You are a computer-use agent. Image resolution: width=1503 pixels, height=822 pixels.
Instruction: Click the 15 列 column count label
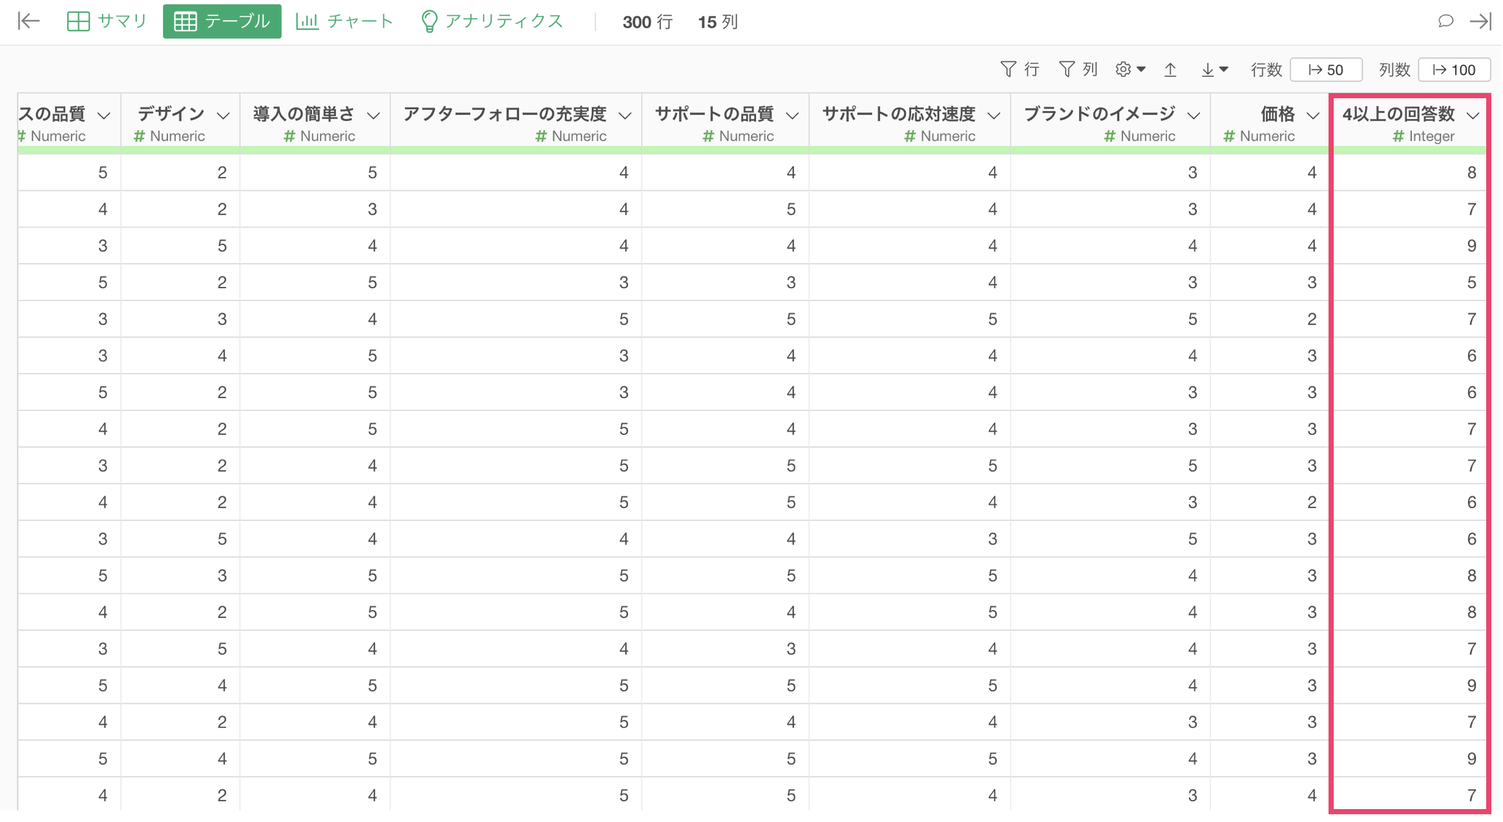(x=718, y=22)
